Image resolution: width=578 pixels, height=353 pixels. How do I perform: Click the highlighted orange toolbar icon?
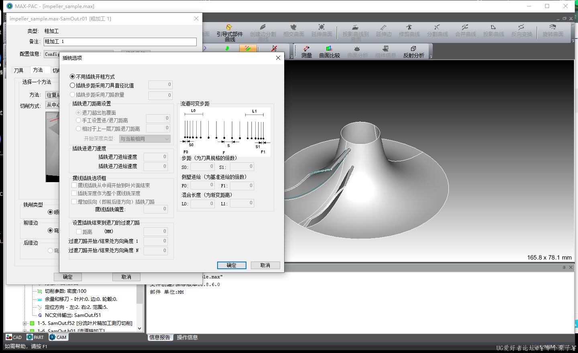(x=248, y=48)
